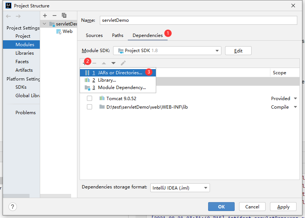Screen dimensions: 305x218
Task: Copy the selected module icon
Action: pyautogui.click(x=64, y=16)
